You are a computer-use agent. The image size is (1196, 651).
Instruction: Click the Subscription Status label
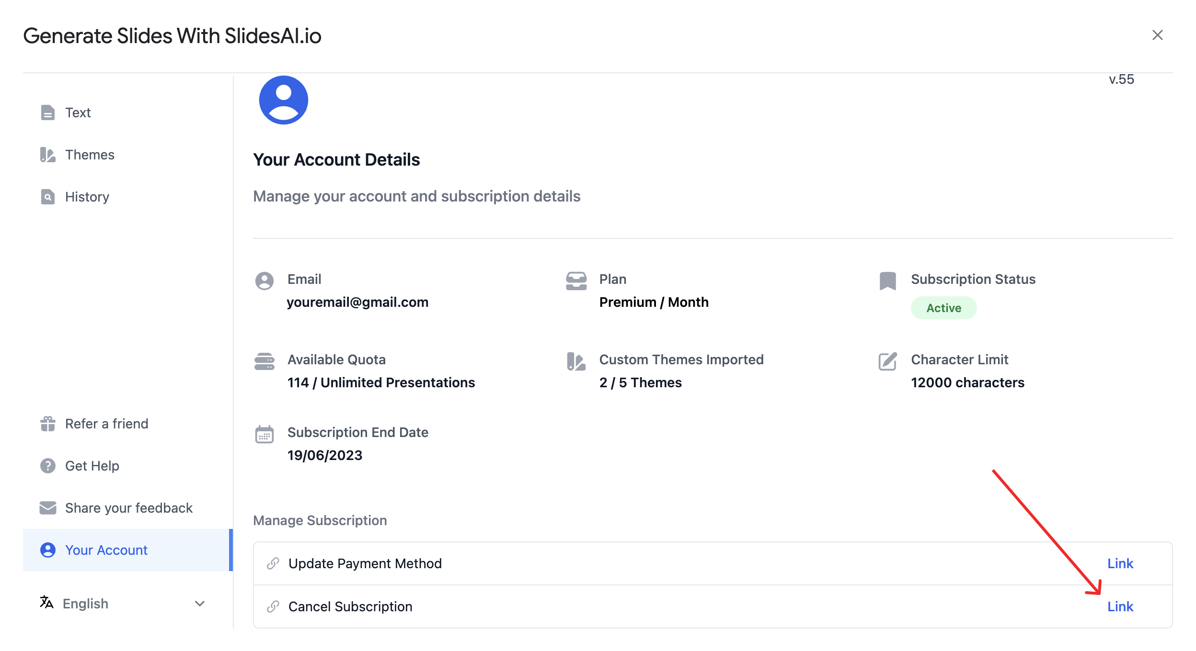[x=973, y=279]
